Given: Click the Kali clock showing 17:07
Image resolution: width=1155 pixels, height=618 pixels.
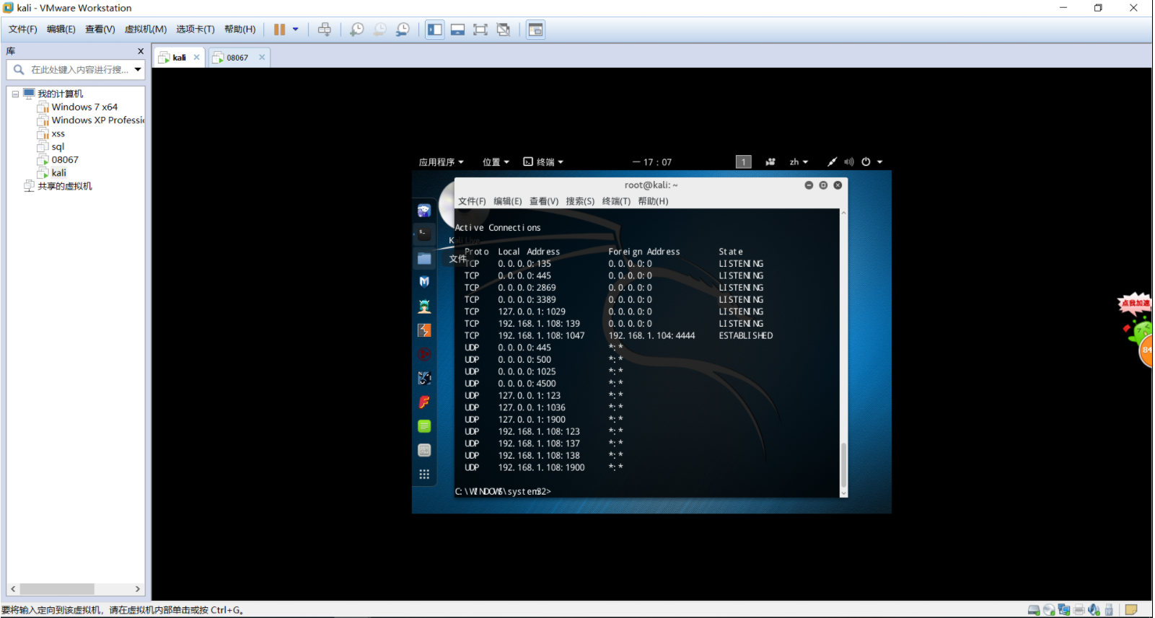Looking at the screenshot, I should click(652, 162).
